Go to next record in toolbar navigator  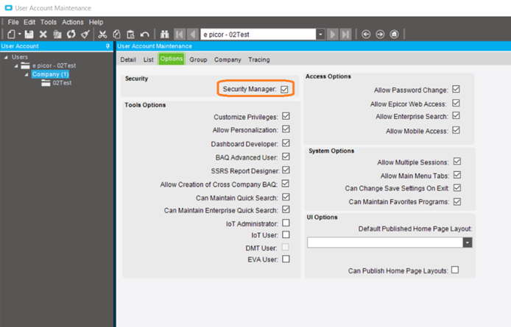(332, 34)
